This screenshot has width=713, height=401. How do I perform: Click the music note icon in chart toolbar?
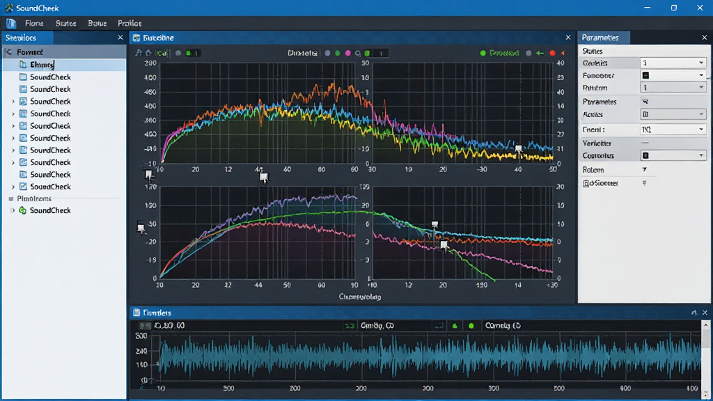click(x=139, y=53)
